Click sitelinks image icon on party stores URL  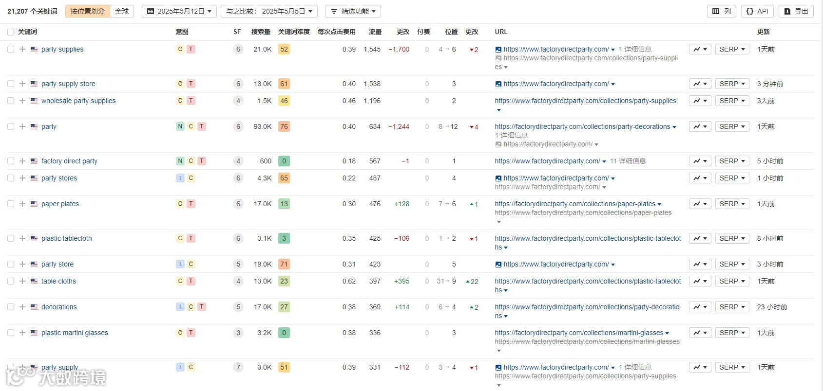pos(498,178)
